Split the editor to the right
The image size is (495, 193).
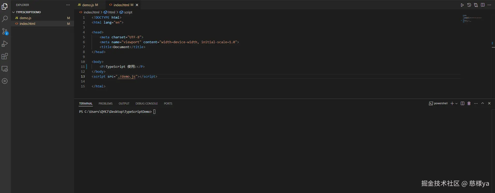pos(483,5)
